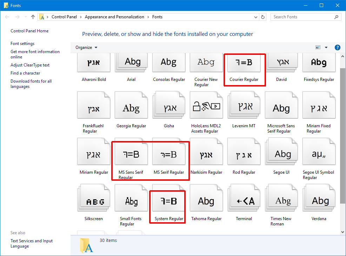346x256 pixels.
Task: Select the MS Sans Serif Regular icon
Action: click(x=131, y=152)
